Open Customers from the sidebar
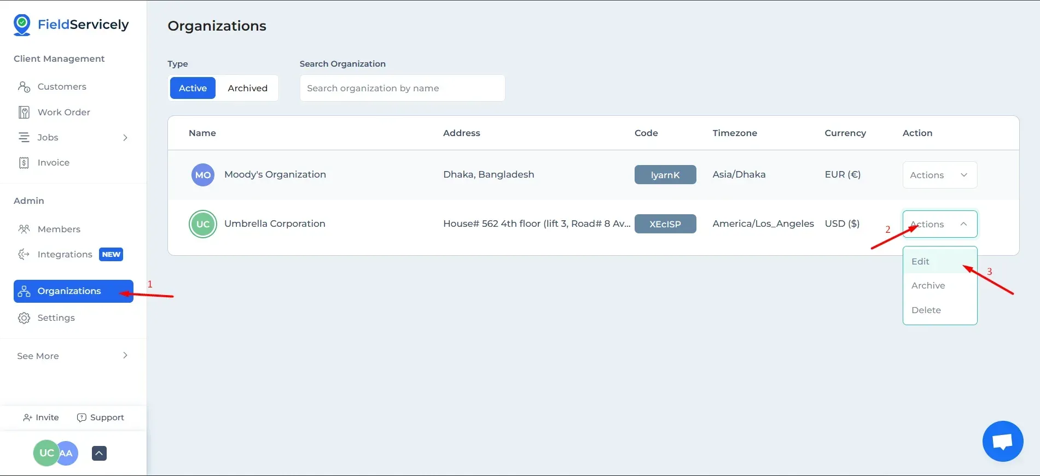1040x476 pixels. coord(61,86)
